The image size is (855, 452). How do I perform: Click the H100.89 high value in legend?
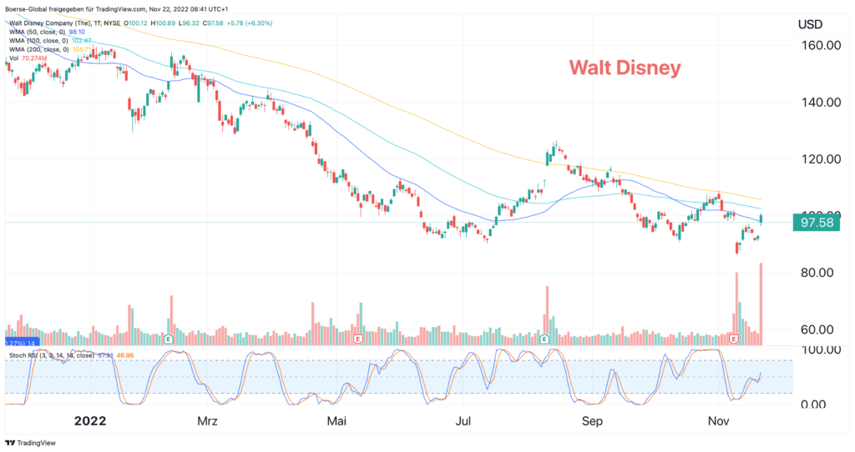click(x=163, y=23)
